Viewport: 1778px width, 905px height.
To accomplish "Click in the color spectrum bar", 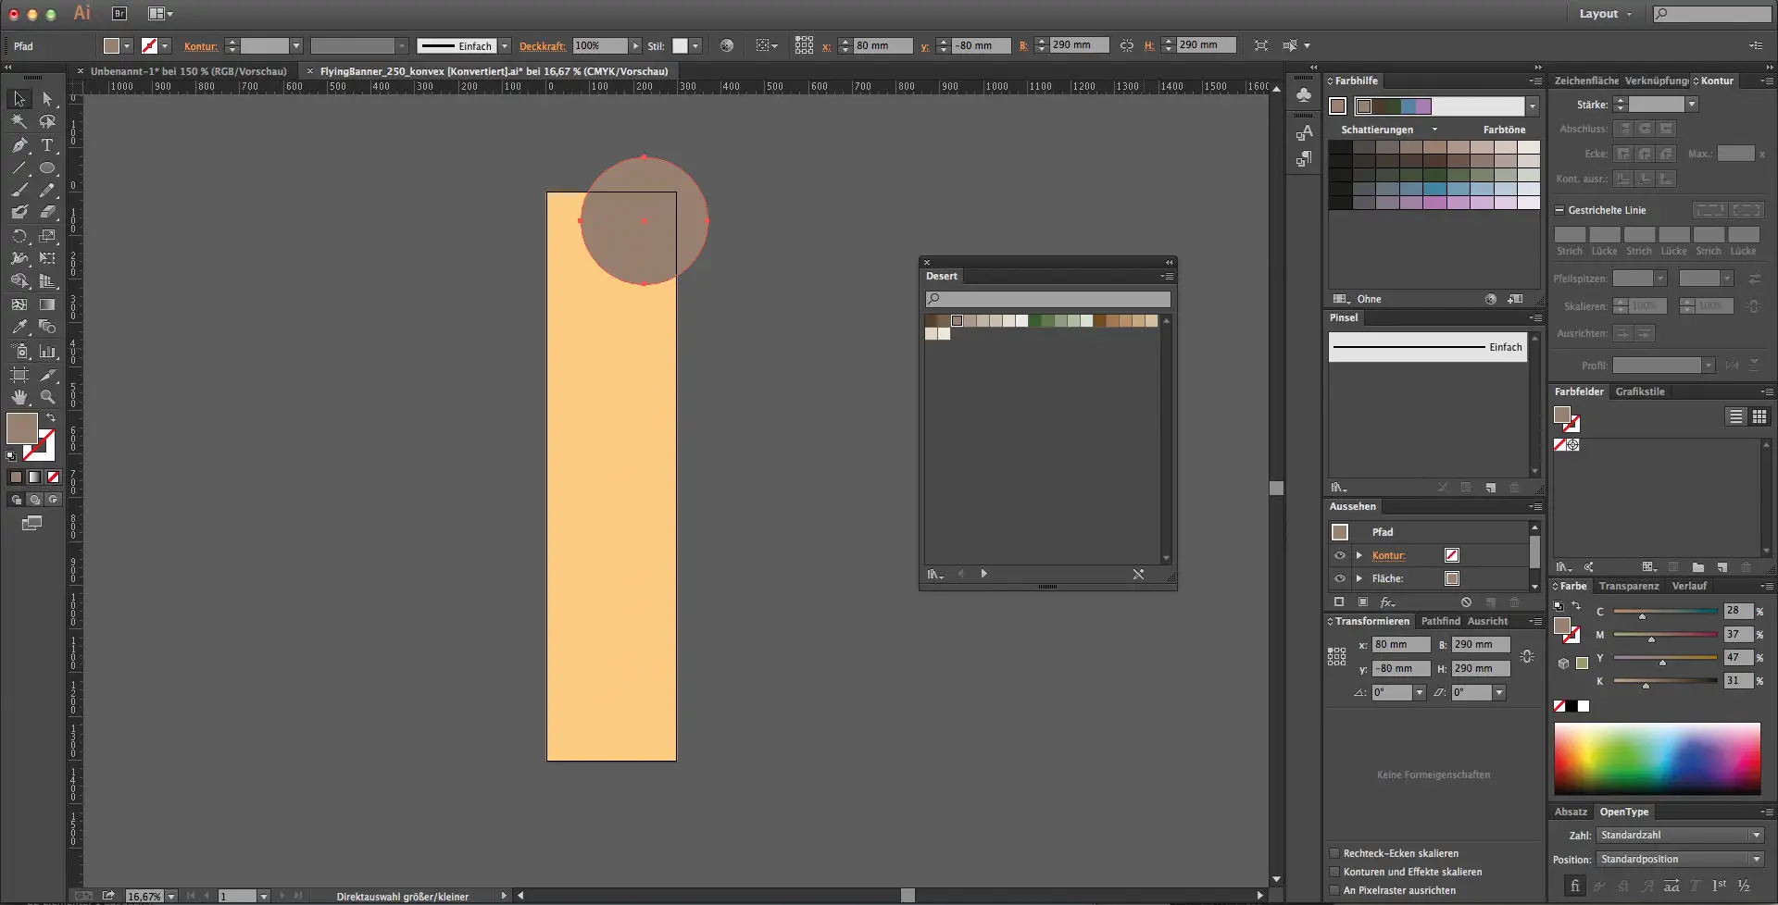I will click(1657, 758).
